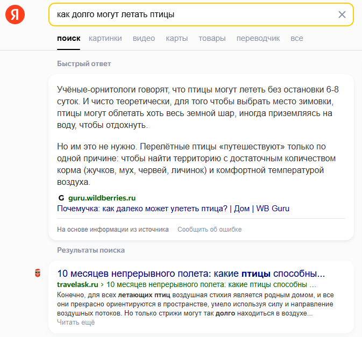Clear the search query with the X icon
The image size is (362, 337).
pos(342,15)
